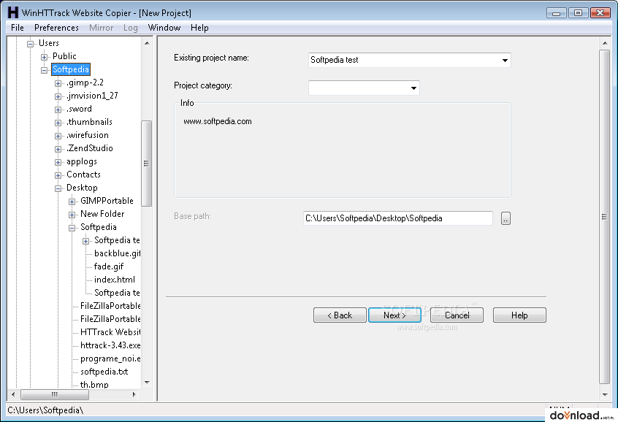The width and height of the screenshot is (618, 422).
Task: Select the fade.gif file
Action: coord(109,266)
